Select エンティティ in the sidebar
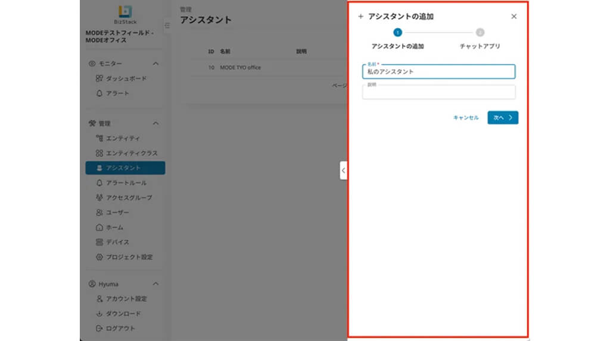This screenshot has width=610, height=341. [x=123, y=138]
